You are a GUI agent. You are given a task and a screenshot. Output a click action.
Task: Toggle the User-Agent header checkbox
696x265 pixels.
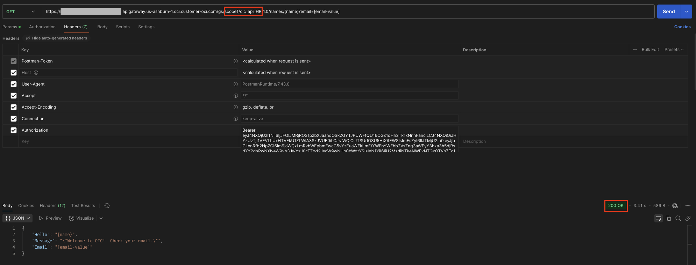coord(14,84)
